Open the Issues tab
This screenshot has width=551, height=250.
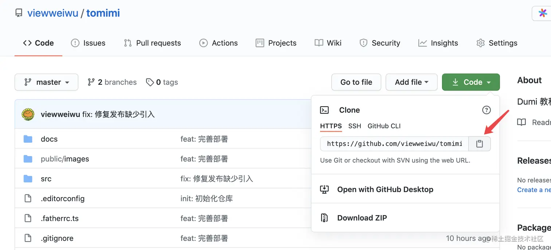tap(88, 43)
